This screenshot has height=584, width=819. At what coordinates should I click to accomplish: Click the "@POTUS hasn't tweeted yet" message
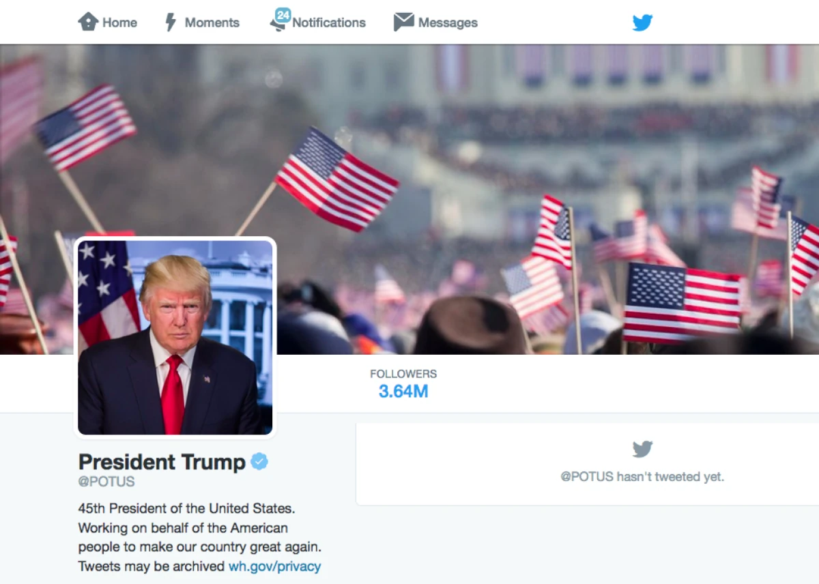[642, 477]
